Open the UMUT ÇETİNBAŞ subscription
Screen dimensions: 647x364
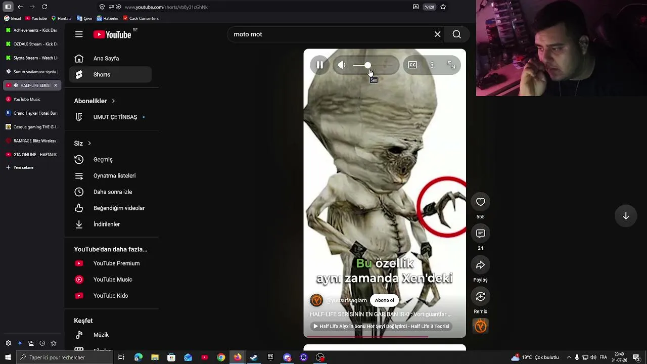110,117
